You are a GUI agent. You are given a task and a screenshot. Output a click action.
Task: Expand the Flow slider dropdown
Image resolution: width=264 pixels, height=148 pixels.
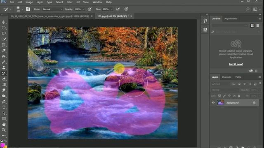point(111,9)
